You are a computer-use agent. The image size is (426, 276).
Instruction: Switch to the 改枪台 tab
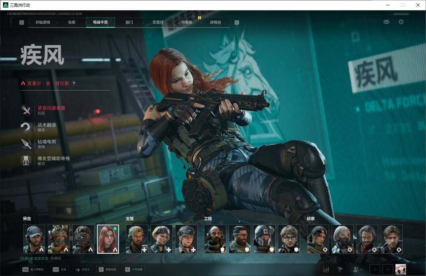(215, 22)
